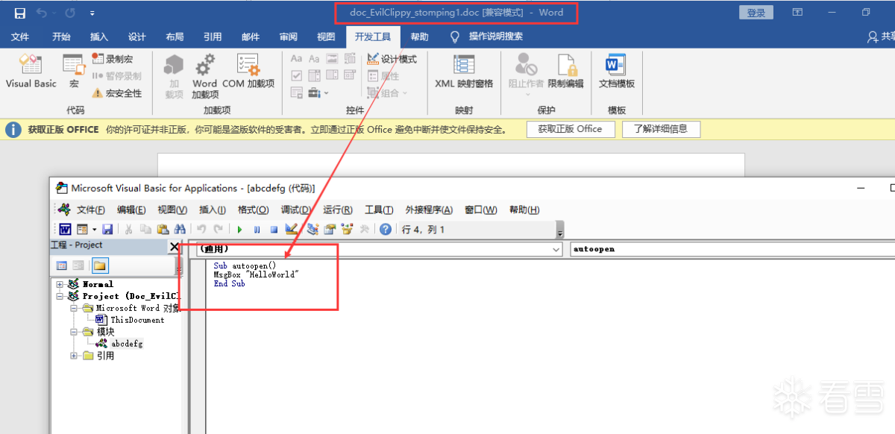
Task: Open VBA 调试(D) menu
Action: click(296, 210)
